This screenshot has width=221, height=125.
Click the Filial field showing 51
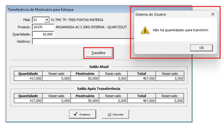click(38, 20)
